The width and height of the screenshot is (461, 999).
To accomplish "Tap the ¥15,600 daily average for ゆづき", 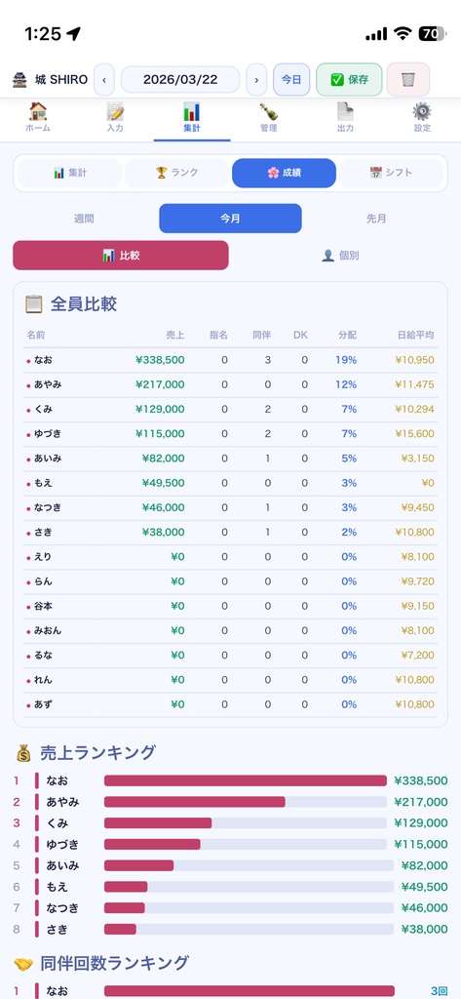I will click(x=414, y=434).
